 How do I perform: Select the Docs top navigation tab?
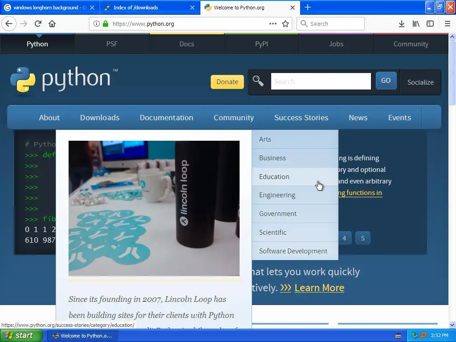pos(187,44)
